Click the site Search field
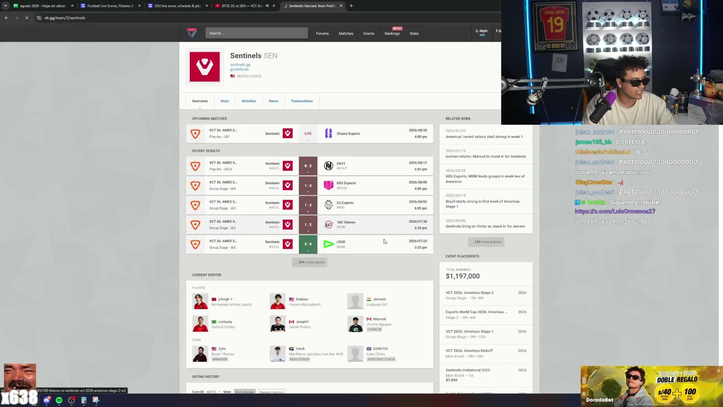Screen dimensions: 723x407 256,33
